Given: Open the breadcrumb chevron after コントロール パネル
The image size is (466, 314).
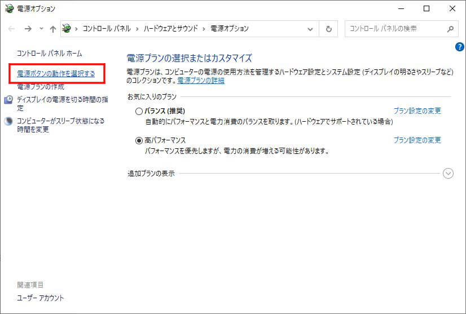Looking at the screenshot, I should 137,29.
